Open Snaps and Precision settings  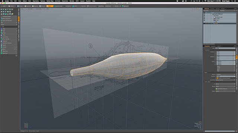click(9, 21)
